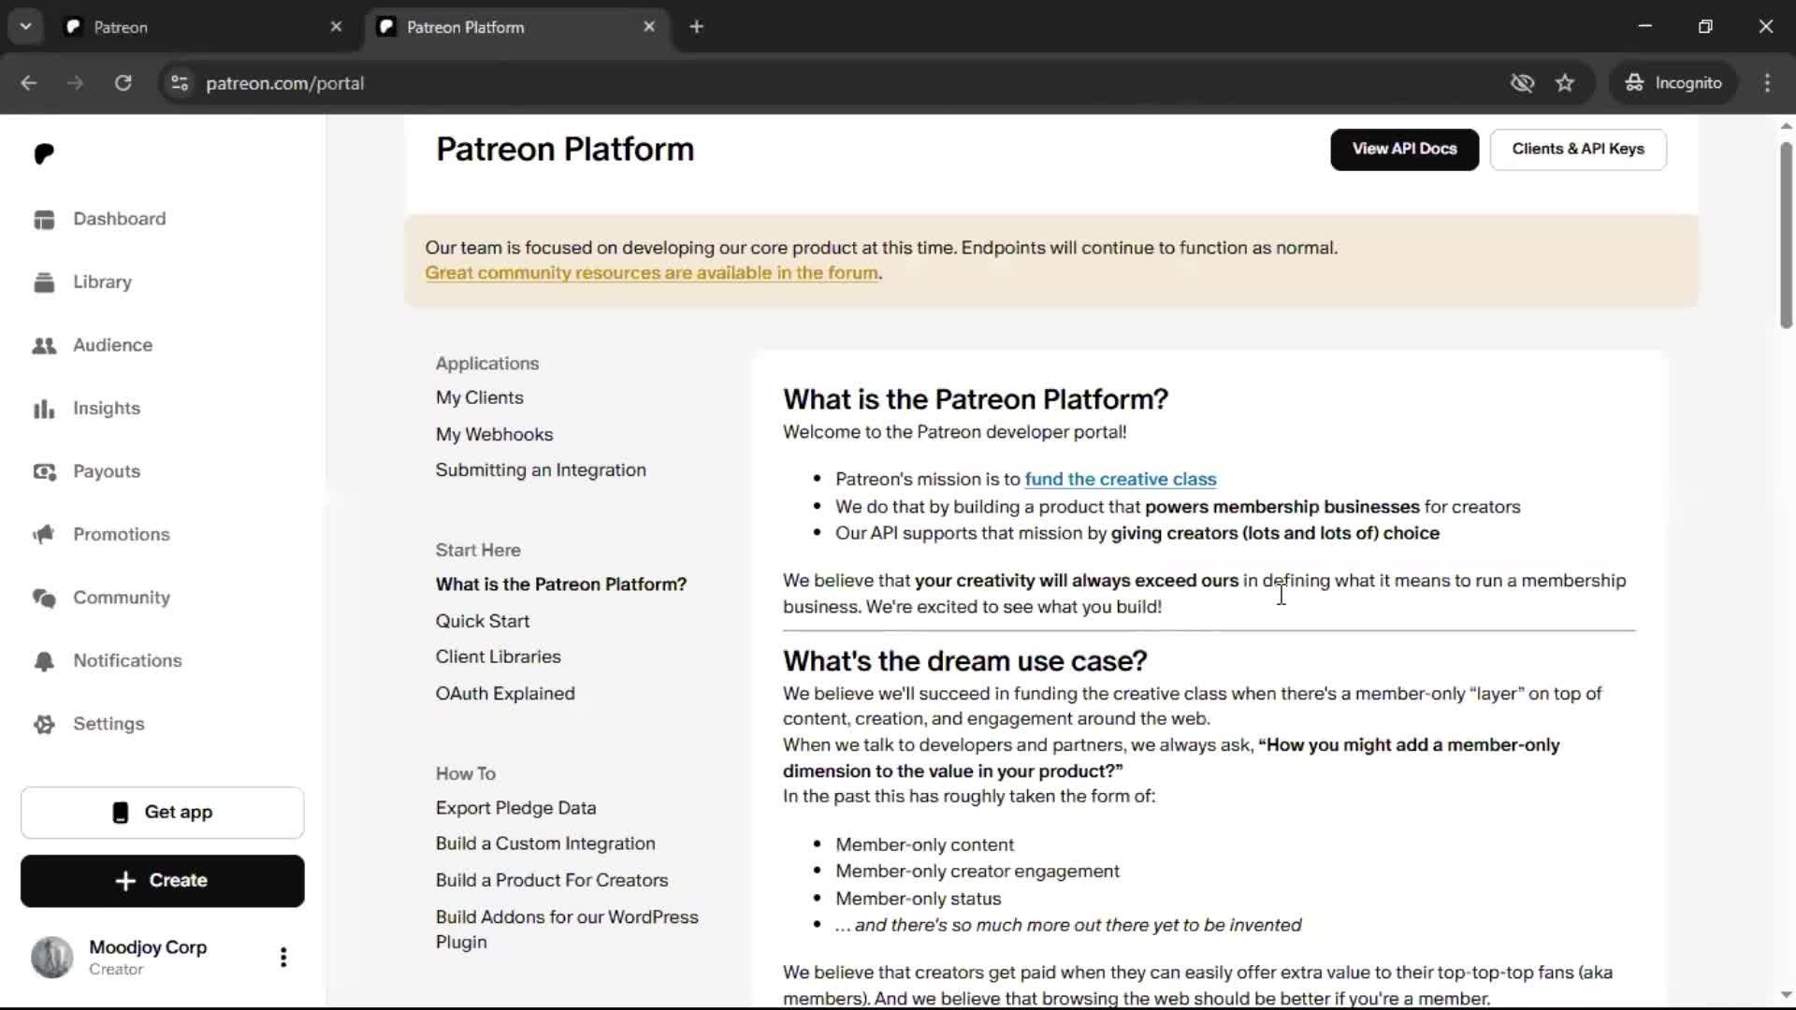This screenshot has width=1796, height=1010.
Task: Open the fund the creative class link
Action: coord(1120,480)
